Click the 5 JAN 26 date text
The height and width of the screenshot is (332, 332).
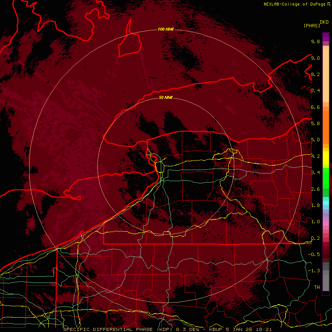point(240,329)
